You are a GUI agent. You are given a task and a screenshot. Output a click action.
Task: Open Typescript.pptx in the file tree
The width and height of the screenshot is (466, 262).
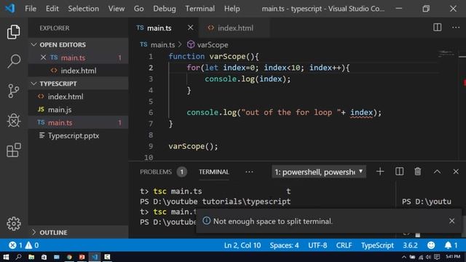click(79, 136)
